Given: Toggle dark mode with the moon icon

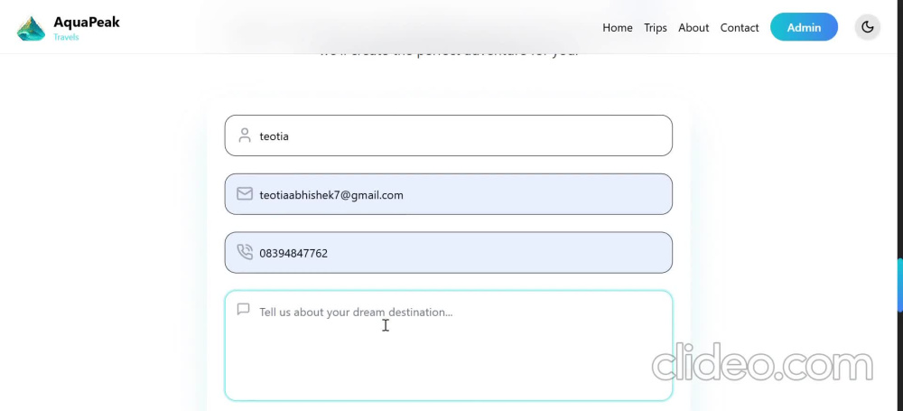Looking at the screenshot, I should 867,27.
